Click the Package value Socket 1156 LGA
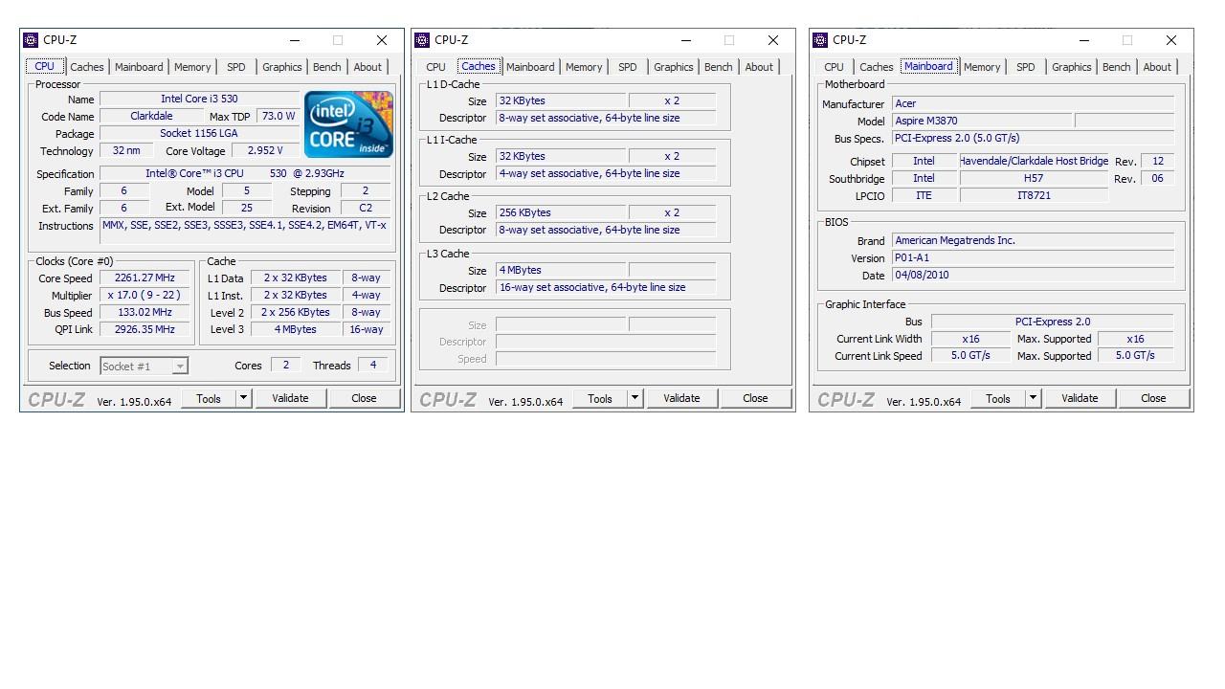This screenshot has height=689, width=1225. (x=199, y=133)
